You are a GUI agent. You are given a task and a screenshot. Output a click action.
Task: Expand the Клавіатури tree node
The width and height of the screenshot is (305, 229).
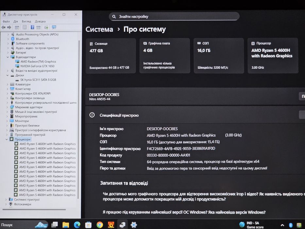[x=8, y=84]
